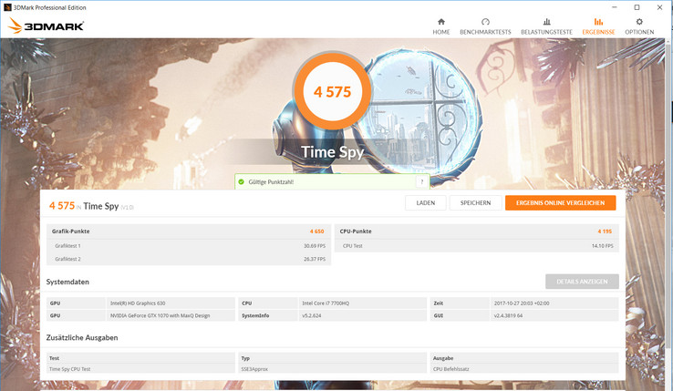Click the Systemdaten heading
The width and height of the screenshot is (673, 391).
coord(67,282)
